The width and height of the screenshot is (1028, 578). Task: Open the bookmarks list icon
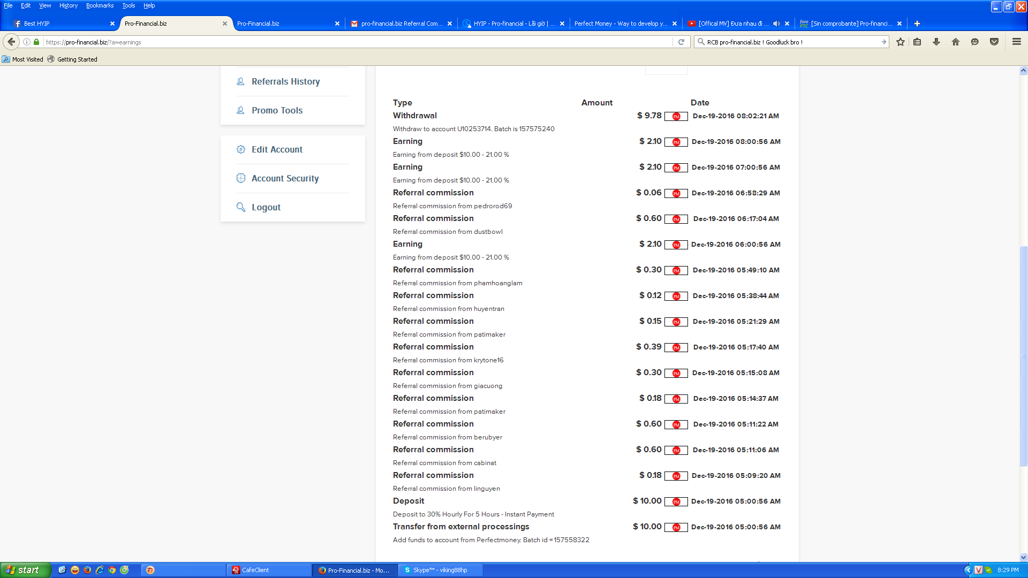coord(917,42)
